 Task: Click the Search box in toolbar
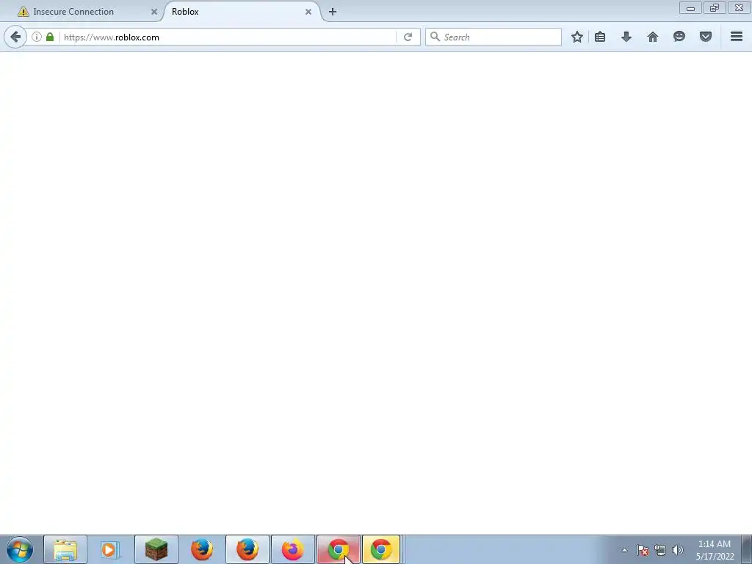(x=493, y=37)
